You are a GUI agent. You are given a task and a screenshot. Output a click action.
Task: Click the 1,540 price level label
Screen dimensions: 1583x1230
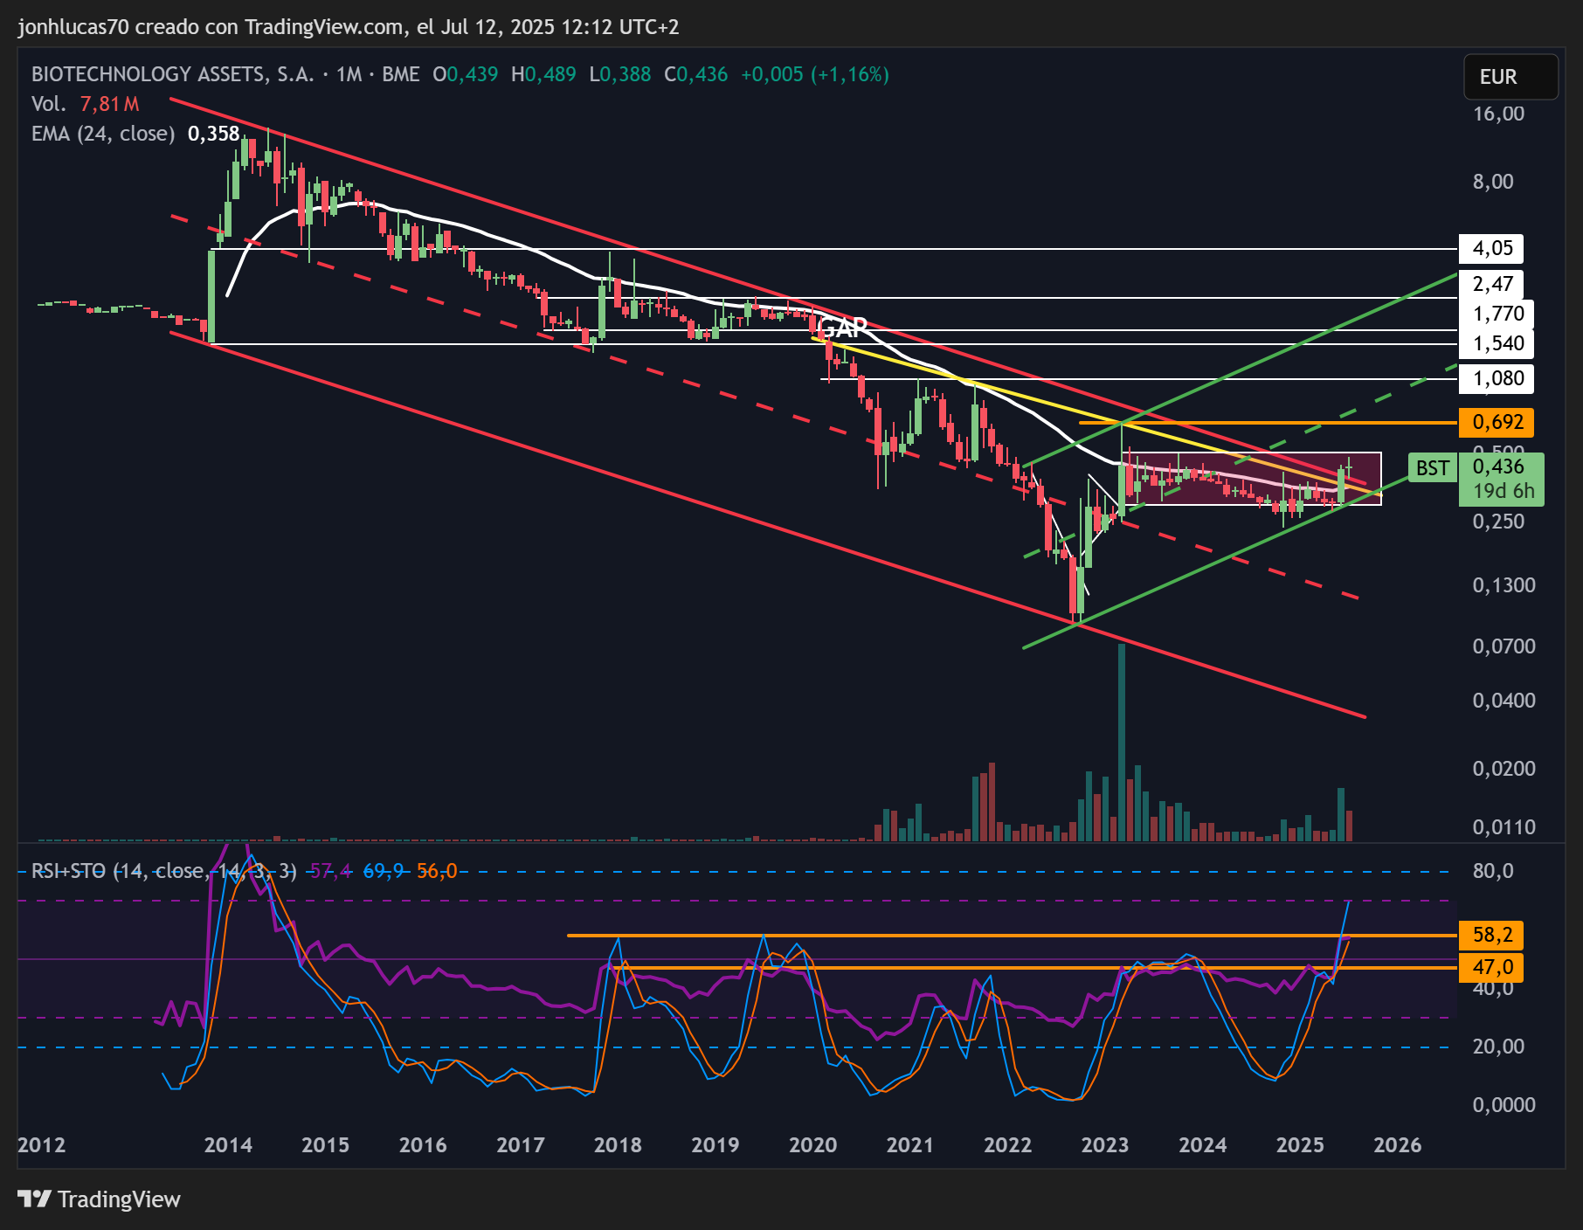tap(1497, 343)
